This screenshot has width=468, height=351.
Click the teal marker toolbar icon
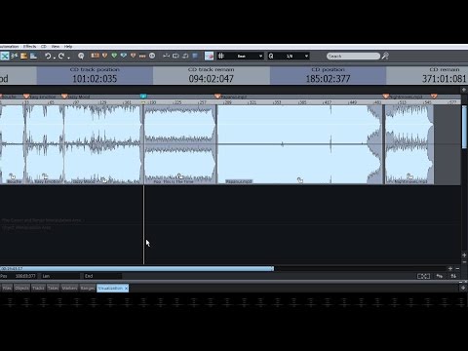coord(124,56)
